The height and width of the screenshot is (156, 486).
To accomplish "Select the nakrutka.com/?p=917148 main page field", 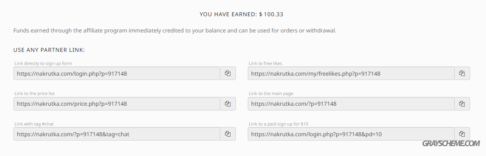I will click(351, 103).
